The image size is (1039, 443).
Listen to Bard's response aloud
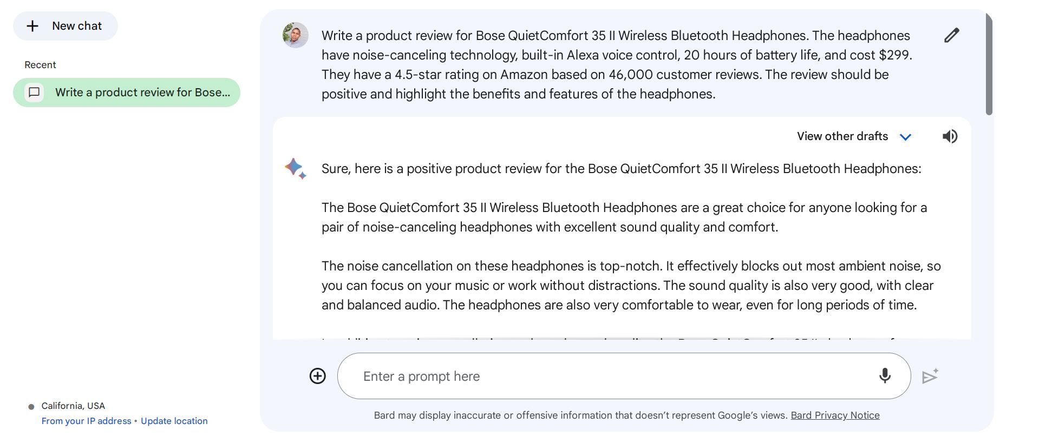pyautogui.click(x=949, y=136)
